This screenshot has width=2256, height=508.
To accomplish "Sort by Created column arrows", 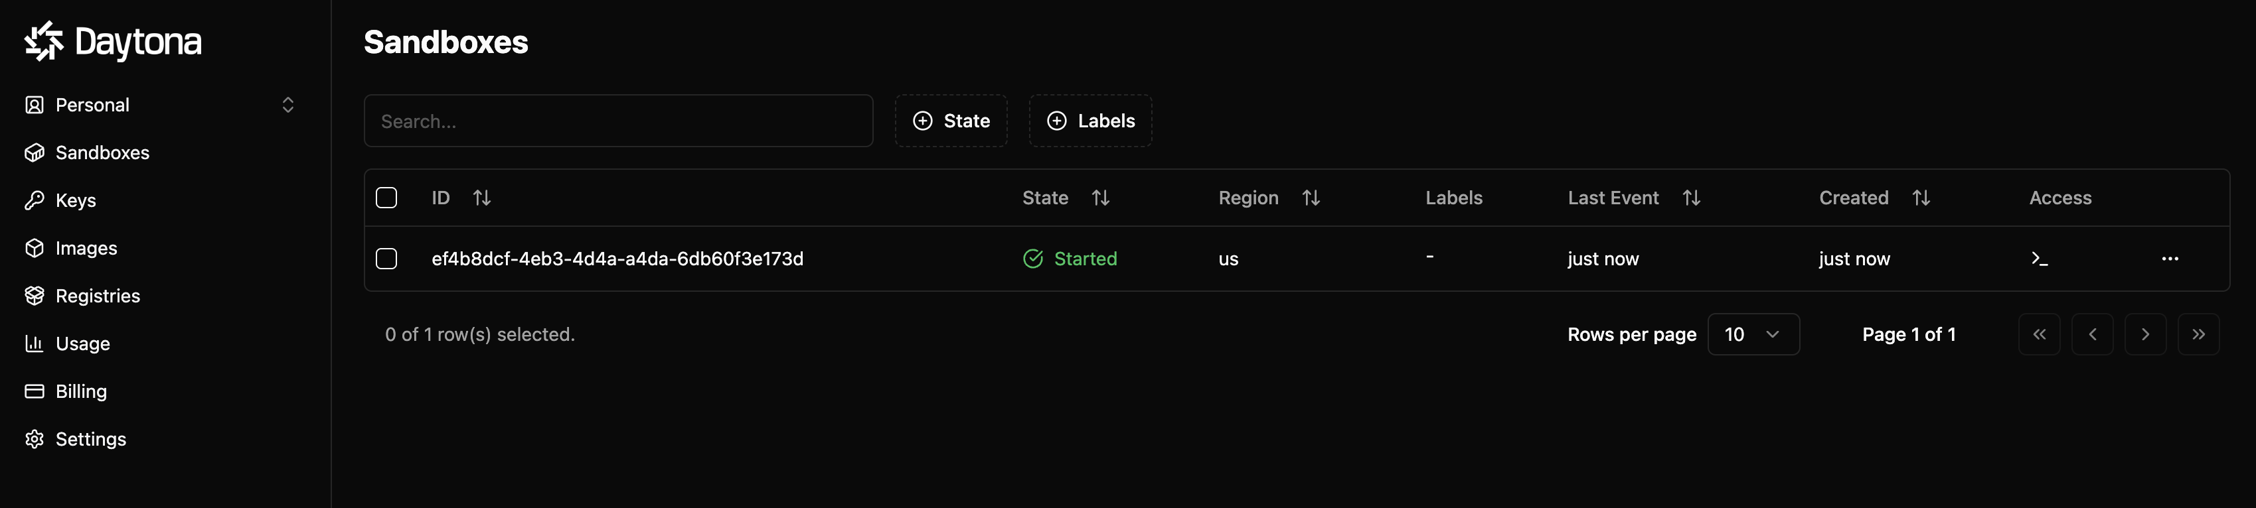I will pyautogui.click(x=1921, y=198).
